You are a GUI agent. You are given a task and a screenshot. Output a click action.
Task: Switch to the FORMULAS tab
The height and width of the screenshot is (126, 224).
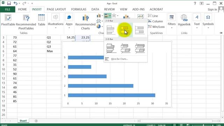(79, 9)
